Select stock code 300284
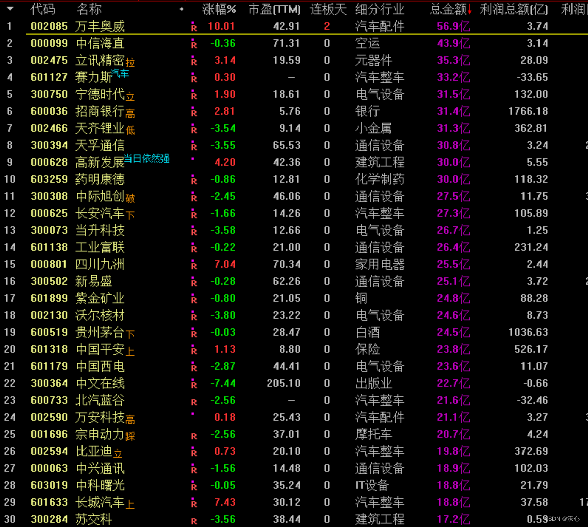The image size is (588, 527). [49, 519]
